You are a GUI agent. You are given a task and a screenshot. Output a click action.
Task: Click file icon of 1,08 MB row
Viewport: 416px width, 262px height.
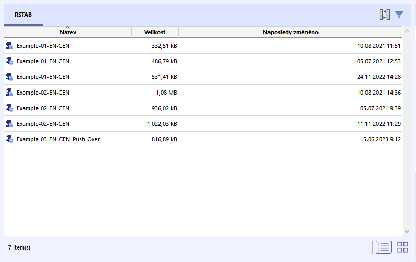pyautogui.click(x=9, y=93)
